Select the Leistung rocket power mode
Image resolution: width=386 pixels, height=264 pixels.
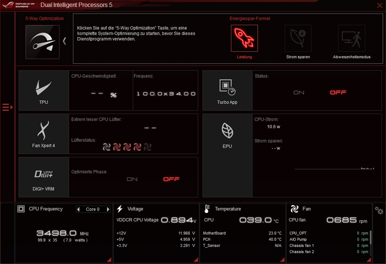tap(244, 38)
